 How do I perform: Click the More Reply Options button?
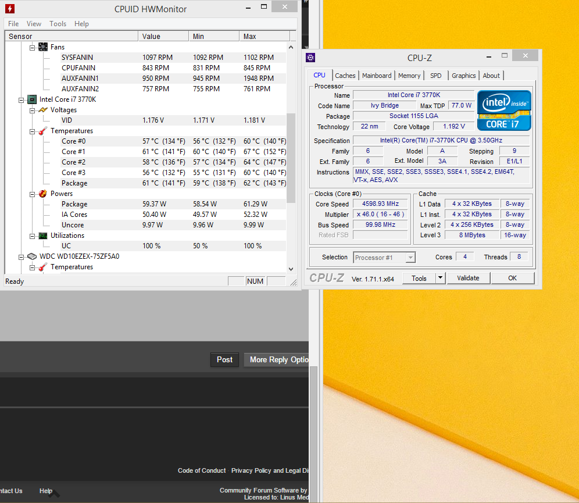click(x=276, y=359)
